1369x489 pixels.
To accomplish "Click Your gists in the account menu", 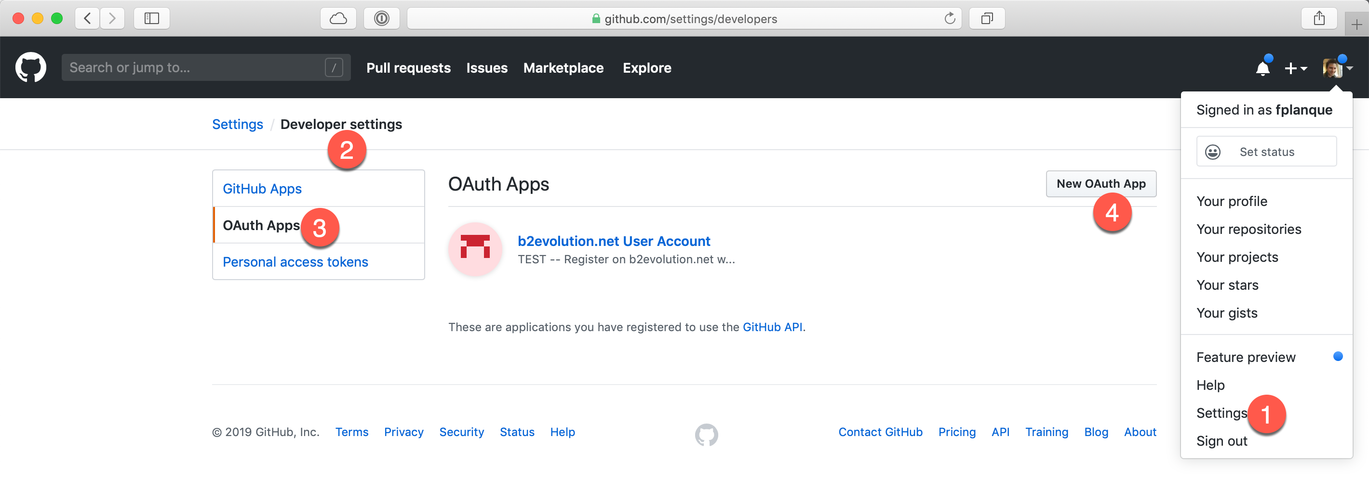I will (1227, 313).
